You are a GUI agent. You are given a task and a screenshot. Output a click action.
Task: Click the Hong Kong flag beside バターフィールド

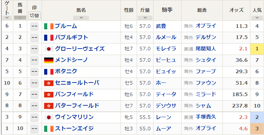pos(49,106)
